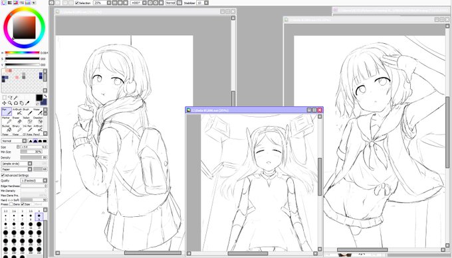Adjust the Min Size slider
The height and width of the screenshot is (258, 452).
tap(31, 152)
